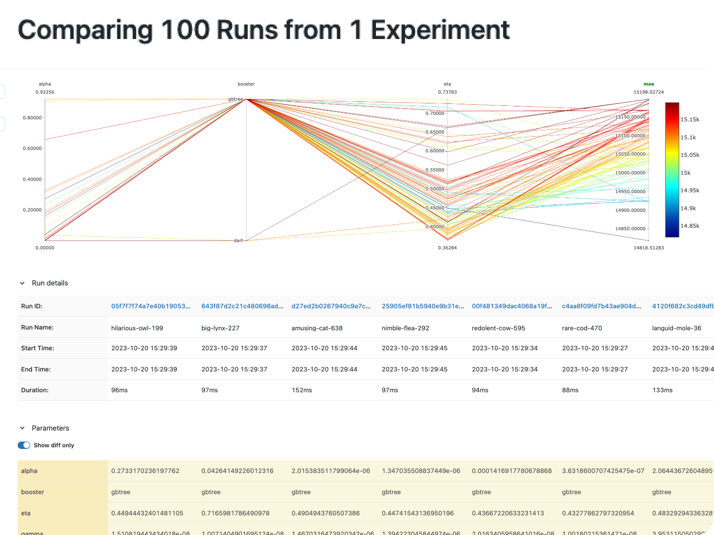
Task: Open run 25905ef91b5940e9b31e link
Action: click(423, 306)
